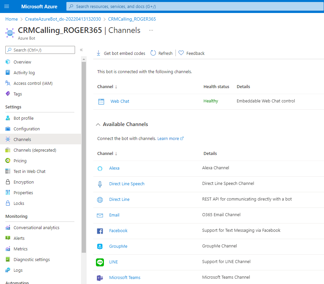Open the ellipsis more options menu

coord(151,30)
